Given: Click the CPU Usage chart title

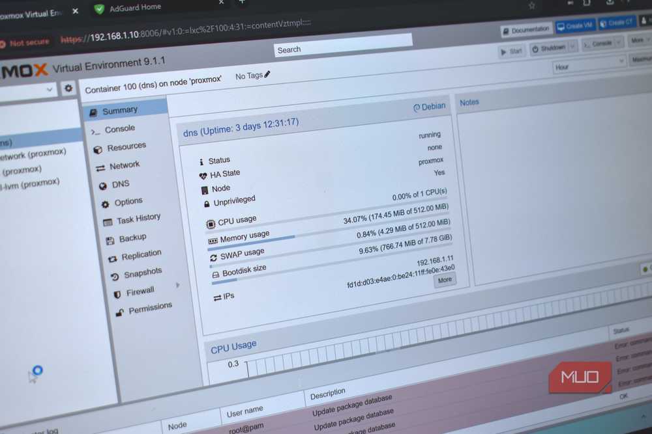Looking at the screenshot, I should pos(233,347).
